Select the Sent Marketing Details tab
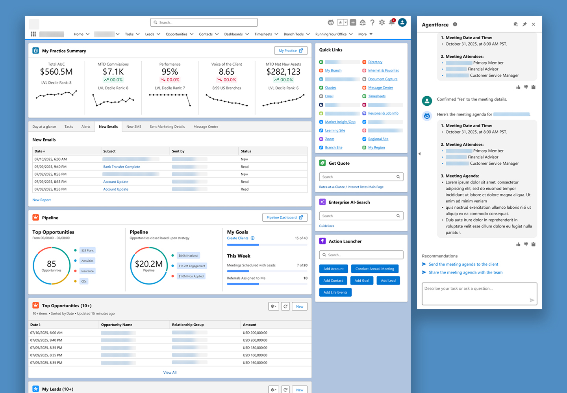567x393 pixels. (x=167, y=127)
